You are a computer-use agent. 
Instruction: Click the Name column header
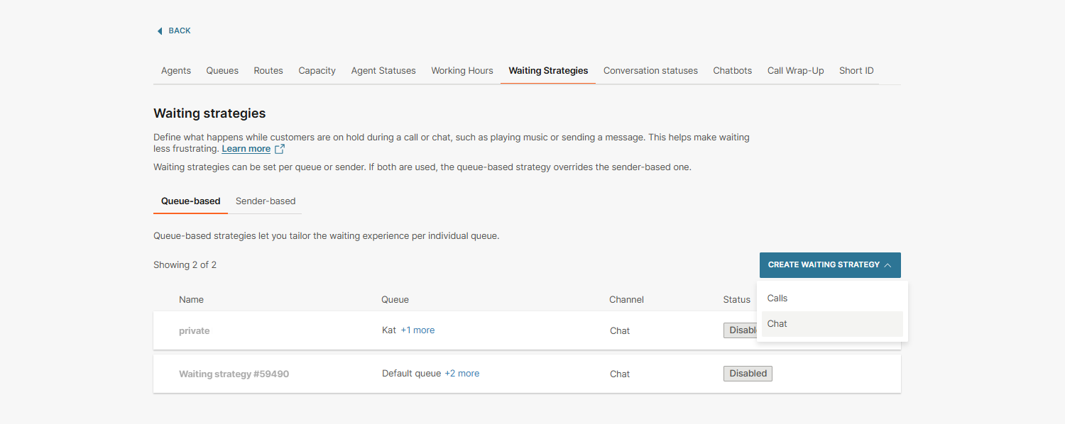[x=191, y=300]
